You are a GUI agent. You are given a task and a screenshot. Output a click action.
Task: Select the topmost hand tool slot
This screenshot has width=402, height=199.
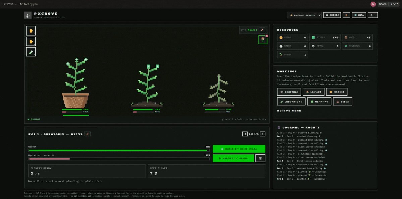tap(31, 31)
